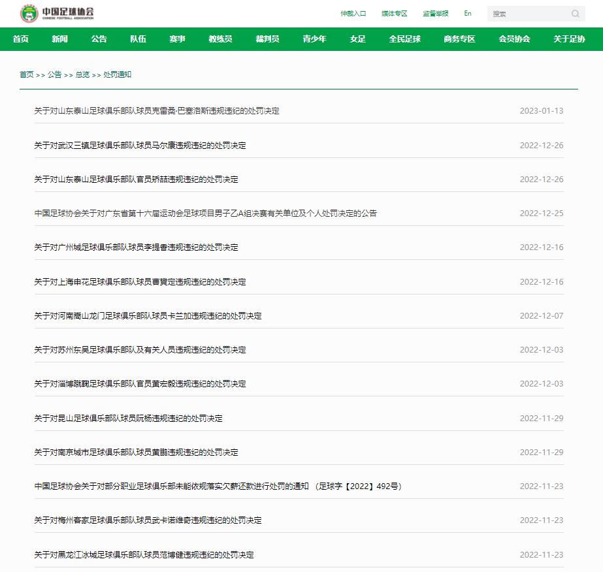Click 总览 in the breadcrumb trail
Viewport: 603px width, 572px height.
[83, 75]
